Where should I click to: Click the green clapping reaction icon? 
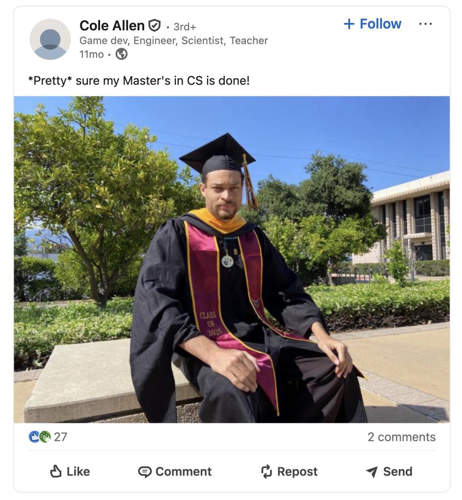pos(44,437)
